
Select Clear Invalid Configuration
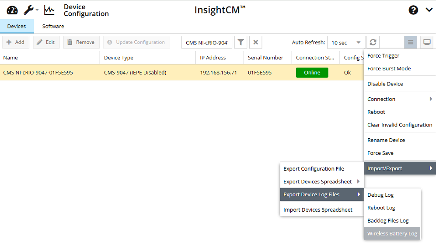point(400,125)
